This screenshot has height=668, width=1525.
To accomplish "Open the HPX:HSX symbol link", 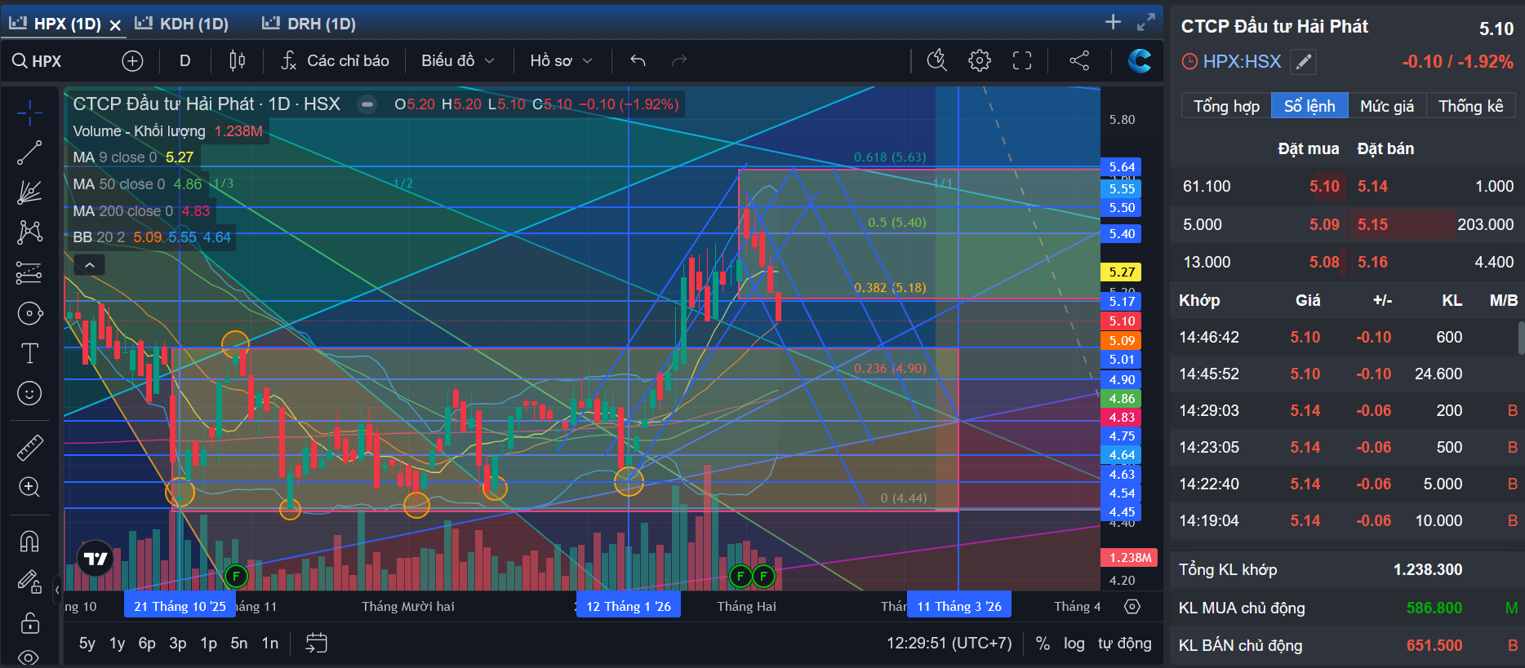I will (1242, 61).
